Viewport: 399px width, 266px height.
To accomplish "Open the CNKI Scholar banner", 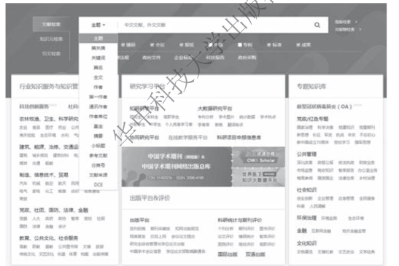I will [x=258, y=157].
